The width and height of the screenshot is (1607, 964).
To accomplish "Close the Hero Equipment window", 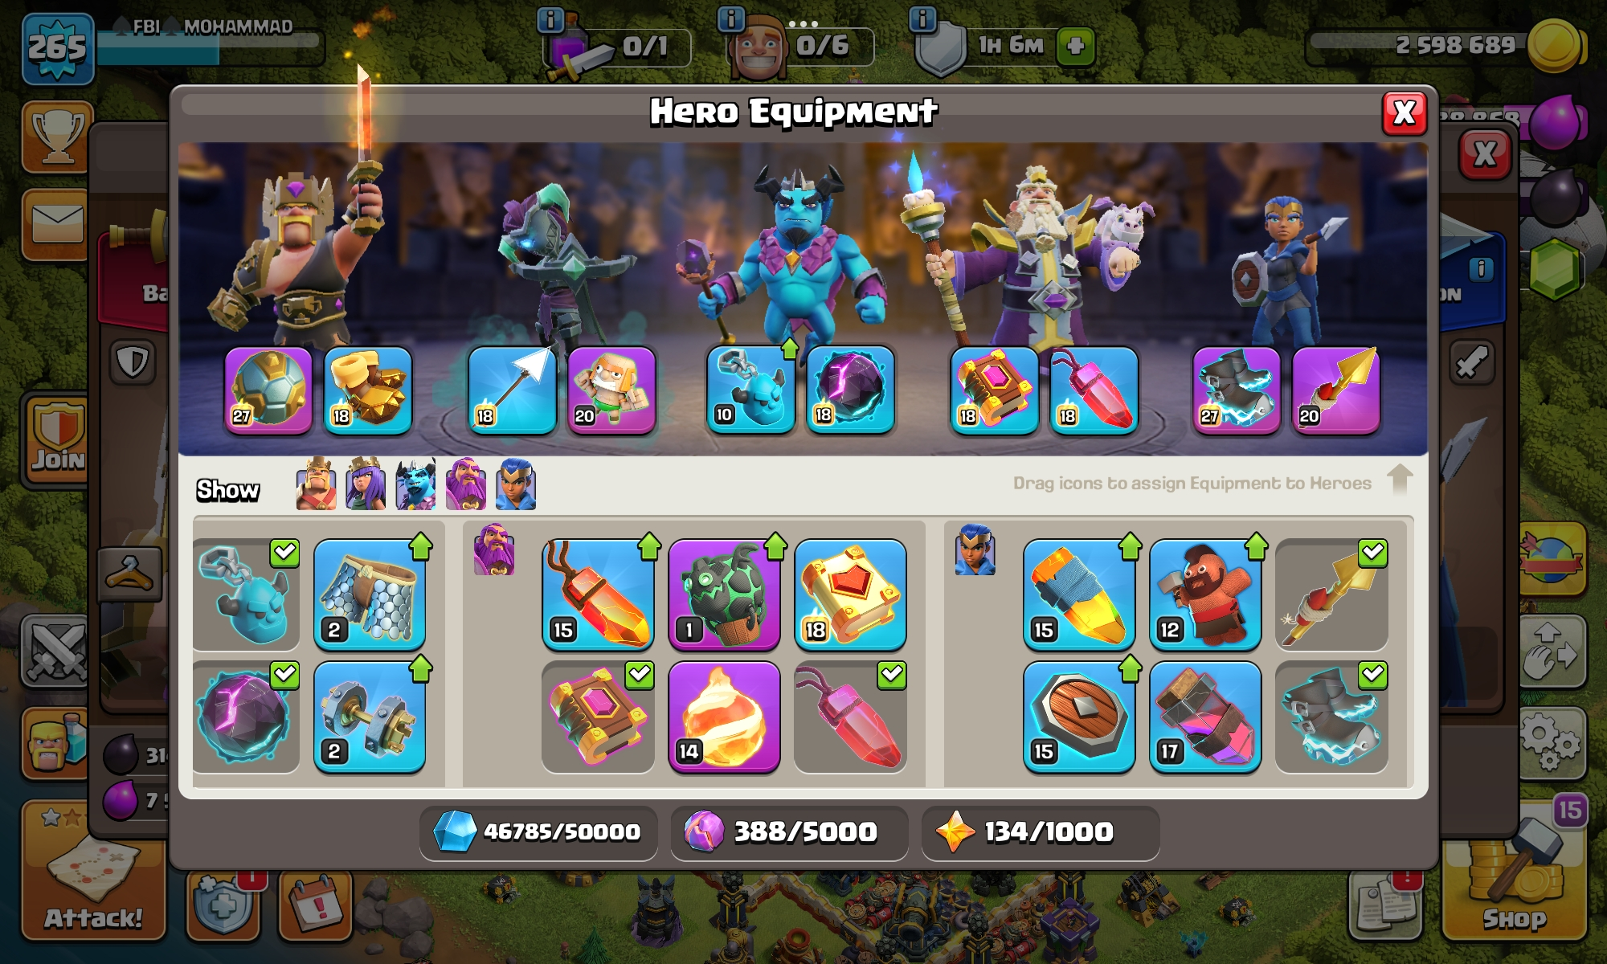I will click(x=1404, y=113).
